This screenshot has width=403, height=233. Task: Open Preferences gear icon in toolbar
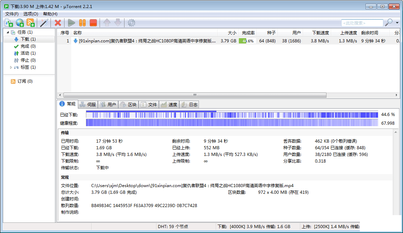pos(131,23)
